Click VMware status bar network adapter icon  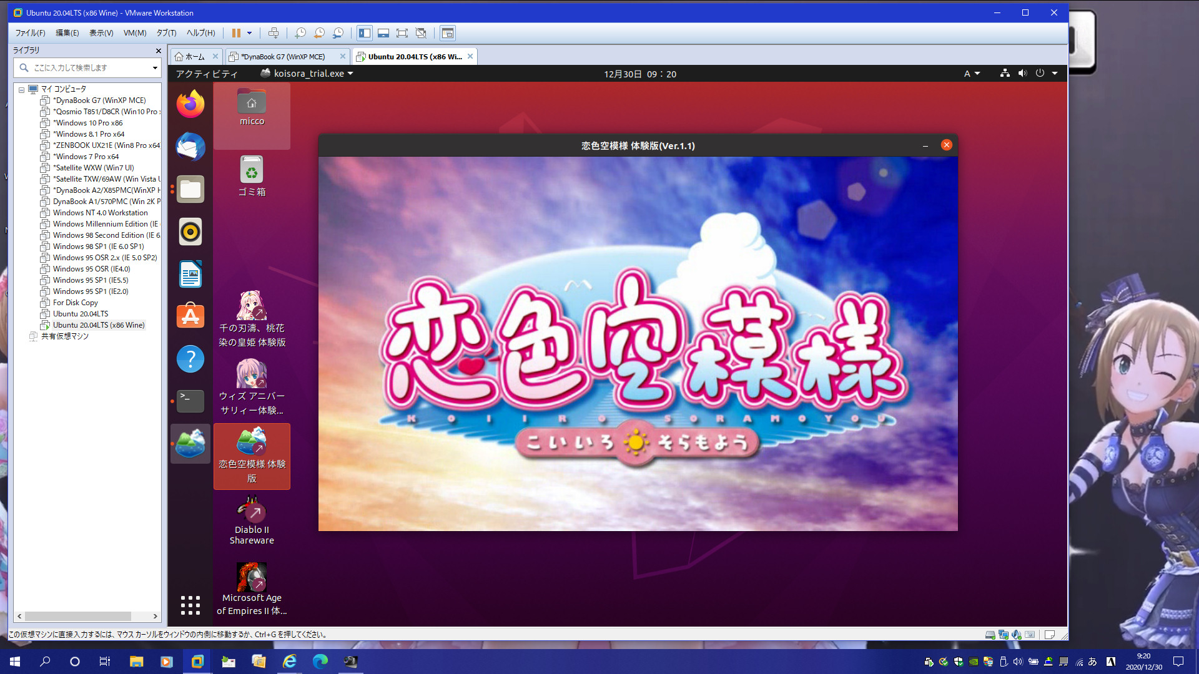click(x=1004, y=635)
